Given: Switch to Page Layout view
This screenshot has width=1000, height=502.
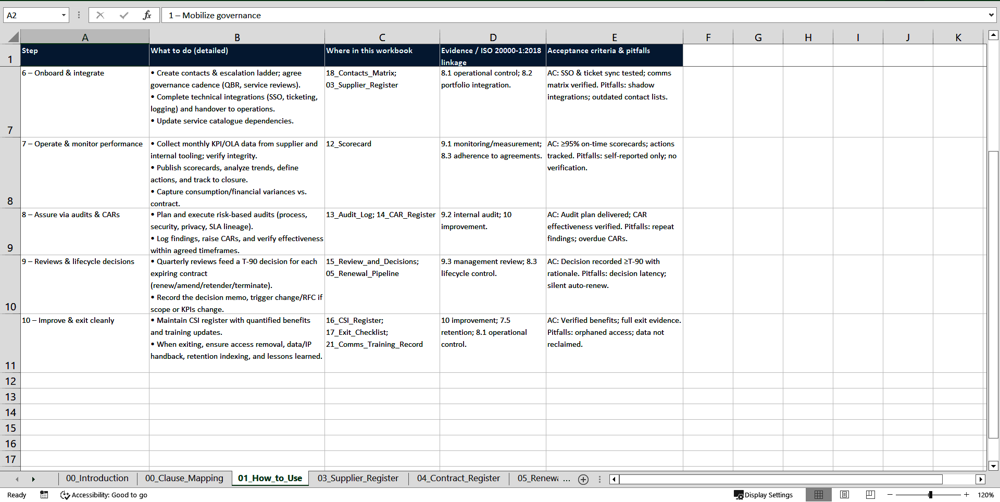Looking at the screenshot, I should tap(844, 495).
